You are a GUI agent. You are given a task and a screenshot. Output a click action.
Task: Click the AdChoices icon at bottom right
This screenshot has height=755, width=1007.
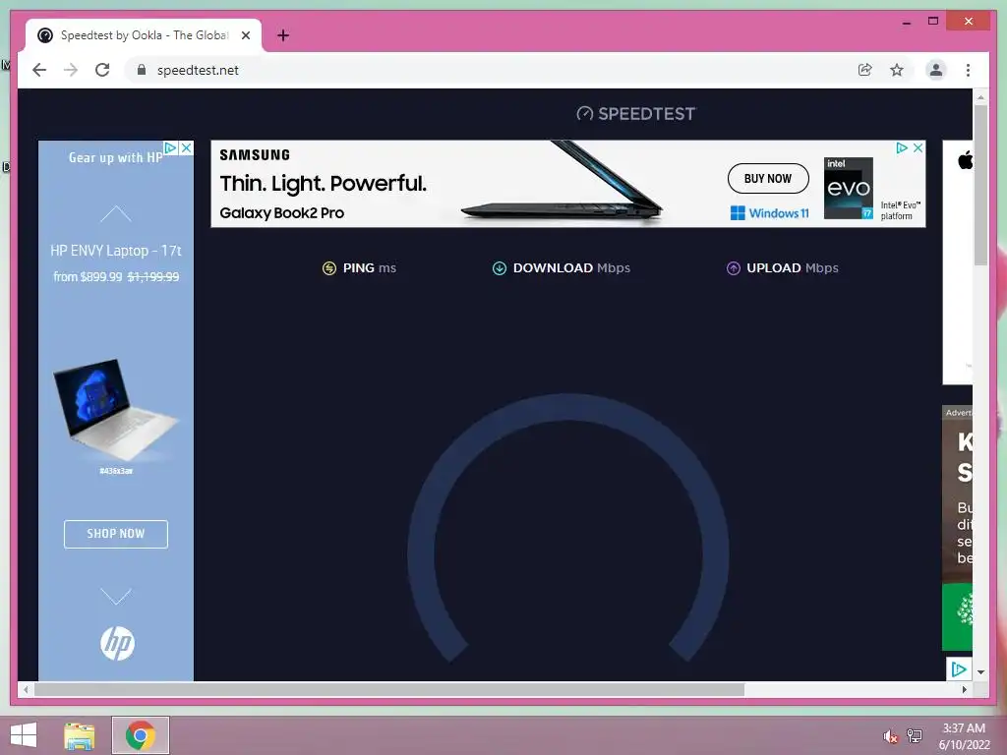pos(958,669)
